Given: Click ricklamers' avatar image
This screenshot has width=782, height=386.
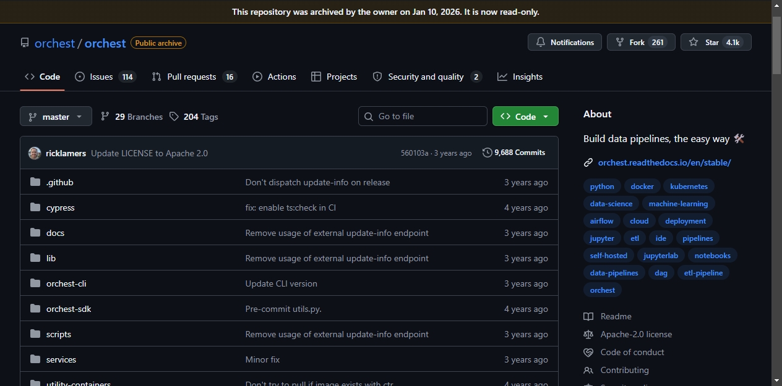Looking at the screenshot, I should [x=35, y=153].
